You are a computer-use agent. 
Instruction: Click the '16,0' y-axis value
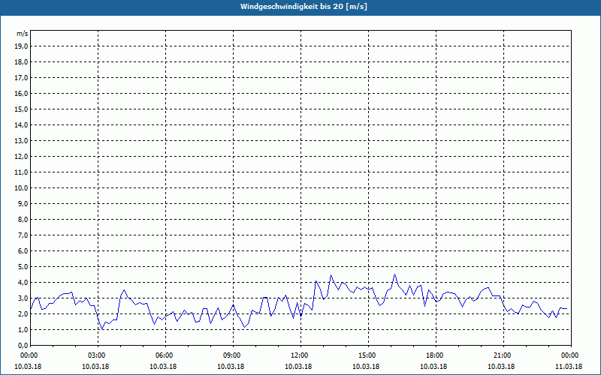click(21, 93)
